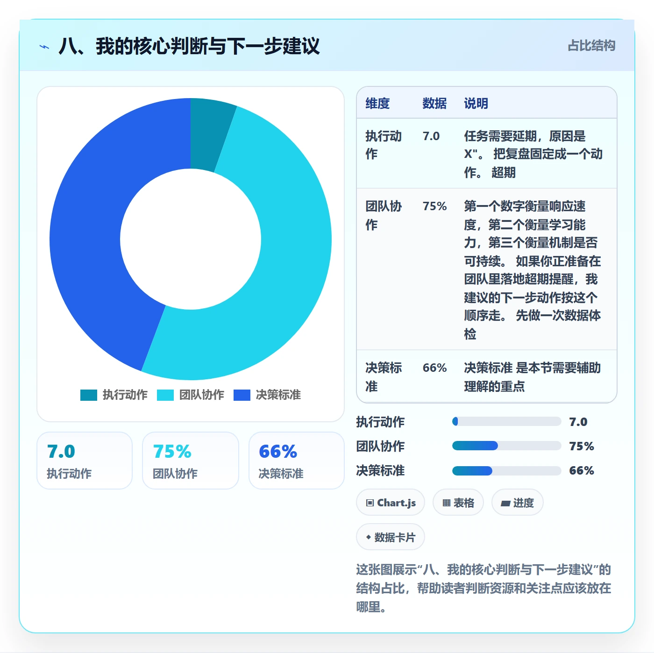Viewport: 654px width, 653px height.
Task: Click the 团队协作 legend label
Action: (202, 395)
